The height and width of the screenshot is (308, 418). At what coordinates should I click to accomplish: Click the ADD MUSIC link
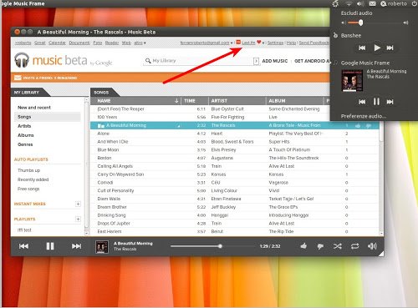pos(274,61)
